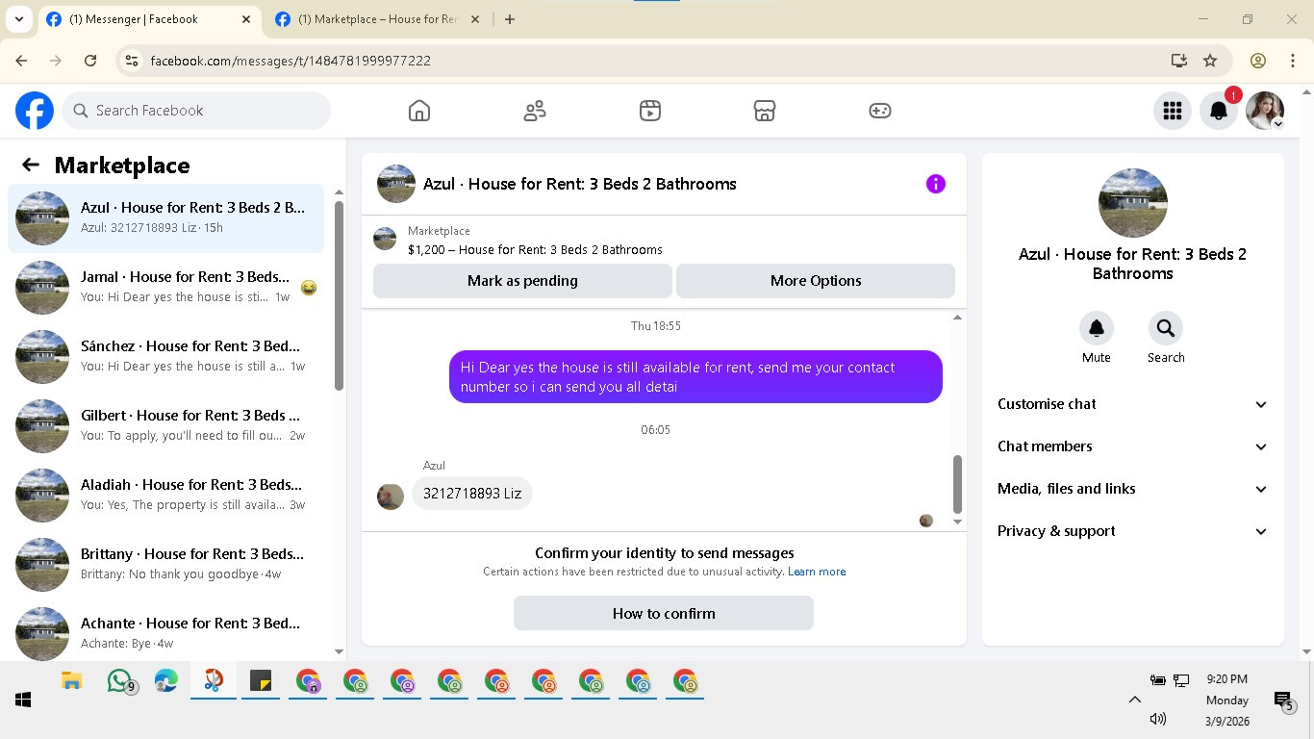1314x739 pixels.
Task: Expand Media, files and links section
Action: click(x=1132, y=489)
